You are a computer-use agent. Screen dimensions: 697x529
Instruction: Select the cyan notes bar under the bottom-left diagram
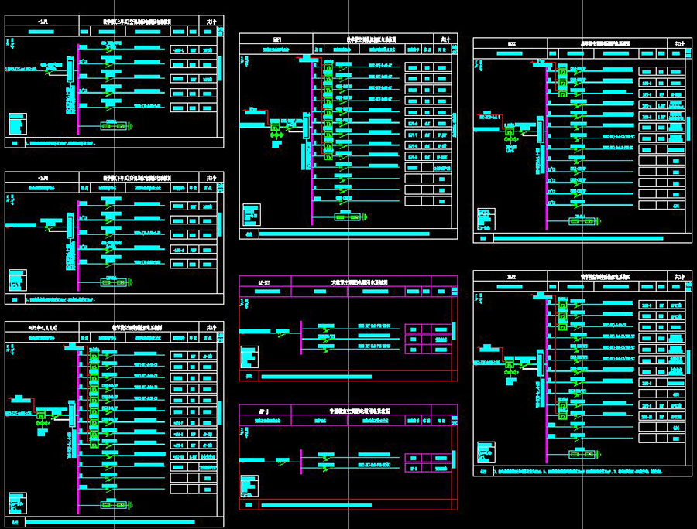pos(110,522)
